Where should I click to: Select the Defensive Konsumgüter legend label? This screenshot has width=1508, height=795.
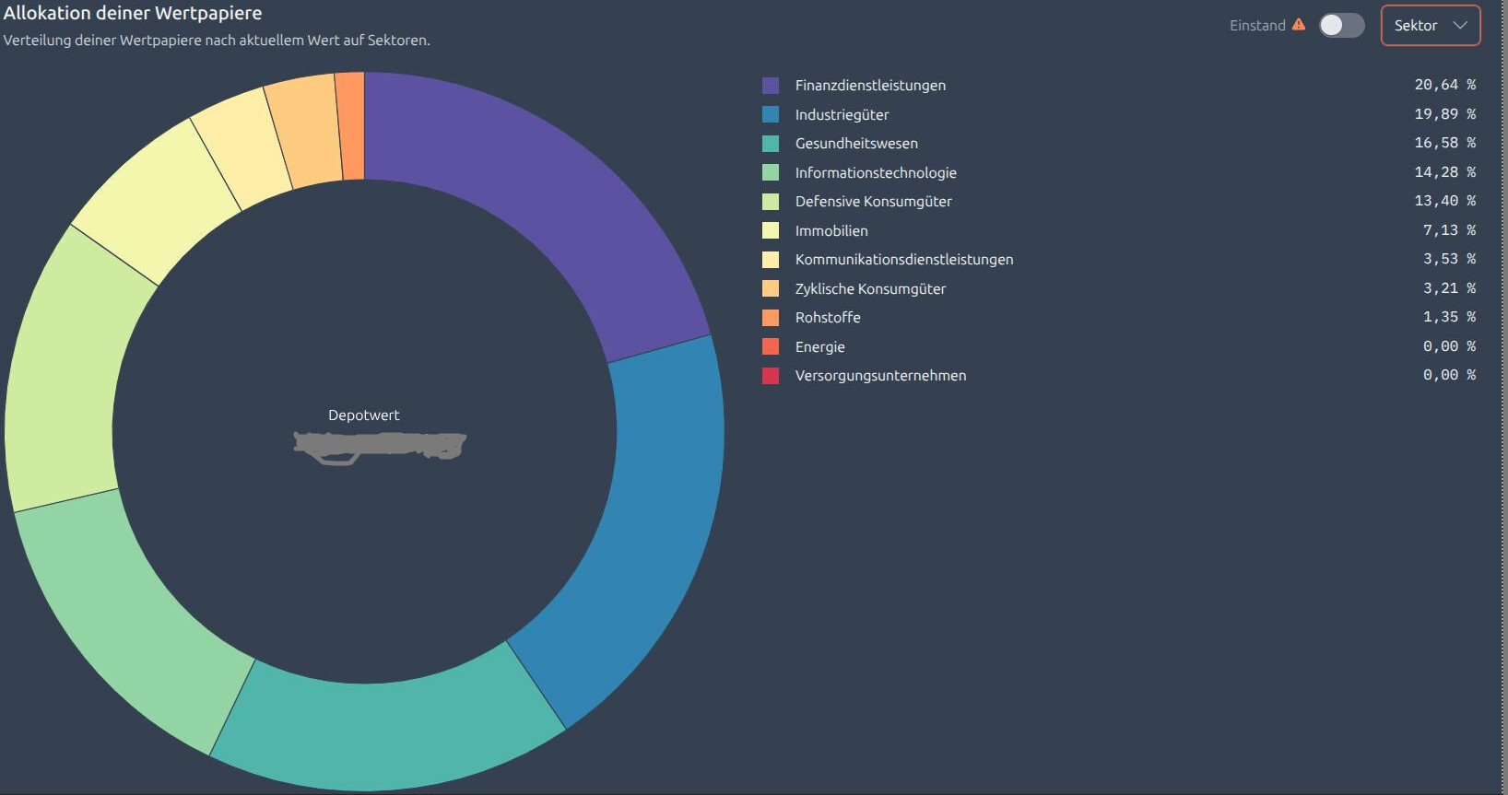[873, 202]
